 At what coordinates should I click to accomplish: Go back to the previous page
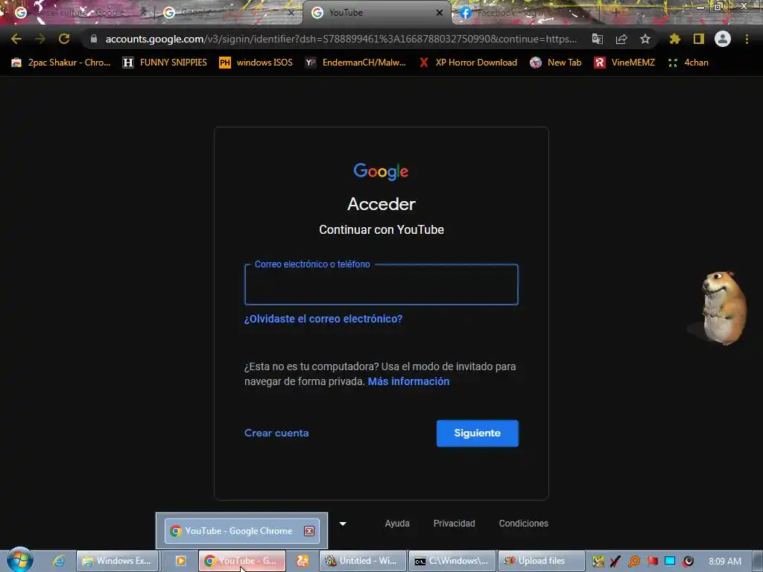coord(16,39)
